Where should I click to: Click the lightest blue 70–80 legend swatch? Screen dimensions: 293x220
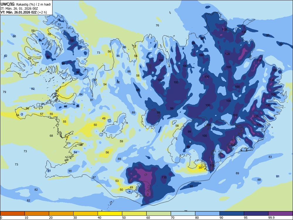tap(183, 214)
